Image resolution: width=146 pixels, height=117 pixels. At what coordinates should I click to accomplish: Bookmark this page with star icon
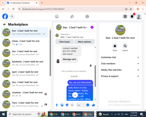(131, 9)
